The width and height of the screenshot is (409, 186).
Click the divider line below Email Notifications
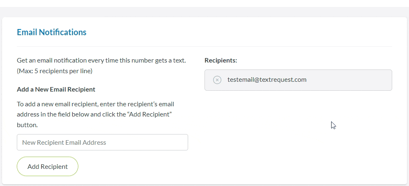point(204,47)
